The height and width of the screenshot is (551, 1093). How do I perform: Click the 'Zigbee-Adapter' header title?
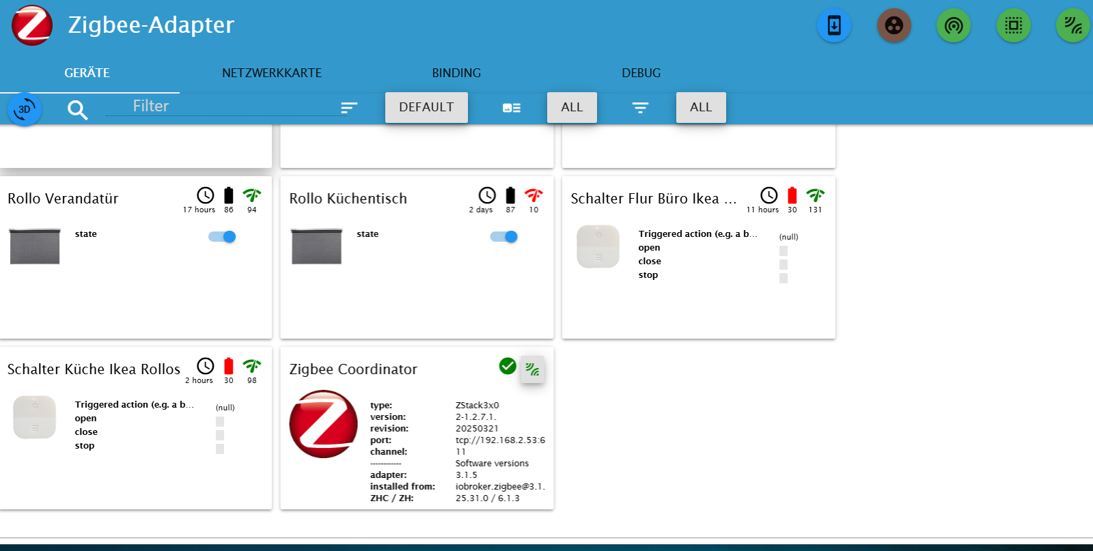tap(151, 25)
